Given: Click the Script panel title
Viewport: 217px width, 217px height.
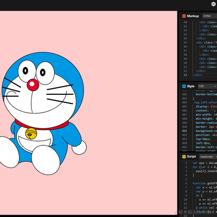Looking at the screenshot, I should click(192, 157).
